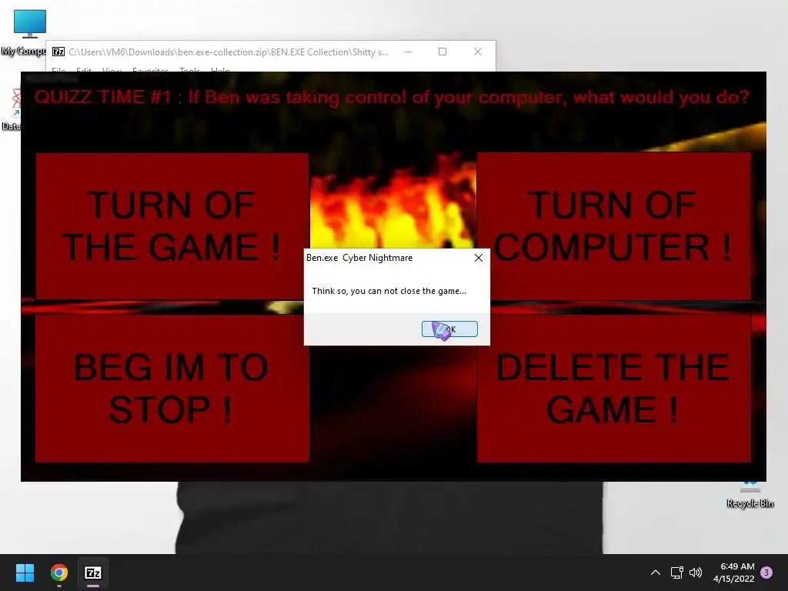Click the QUIZZ TIME #1 question text

point(392,97)
